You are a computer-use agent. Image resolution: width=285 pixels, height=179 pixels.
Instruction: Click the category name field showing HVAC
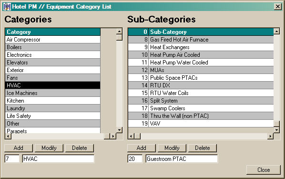point(58,159)
